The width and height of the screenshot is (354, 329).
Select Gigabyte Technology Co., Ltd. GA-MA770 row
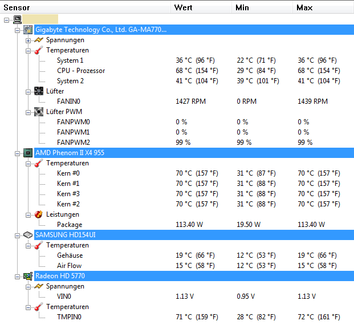[x=194, y=30]
